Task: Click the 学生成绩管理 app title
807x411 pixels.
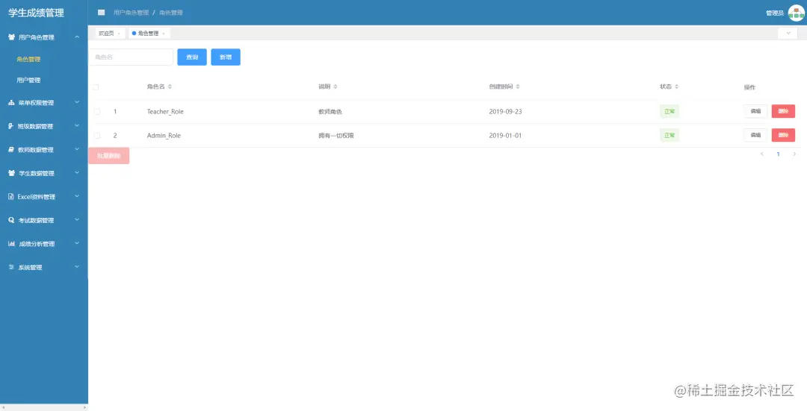Action: point(36,13)
